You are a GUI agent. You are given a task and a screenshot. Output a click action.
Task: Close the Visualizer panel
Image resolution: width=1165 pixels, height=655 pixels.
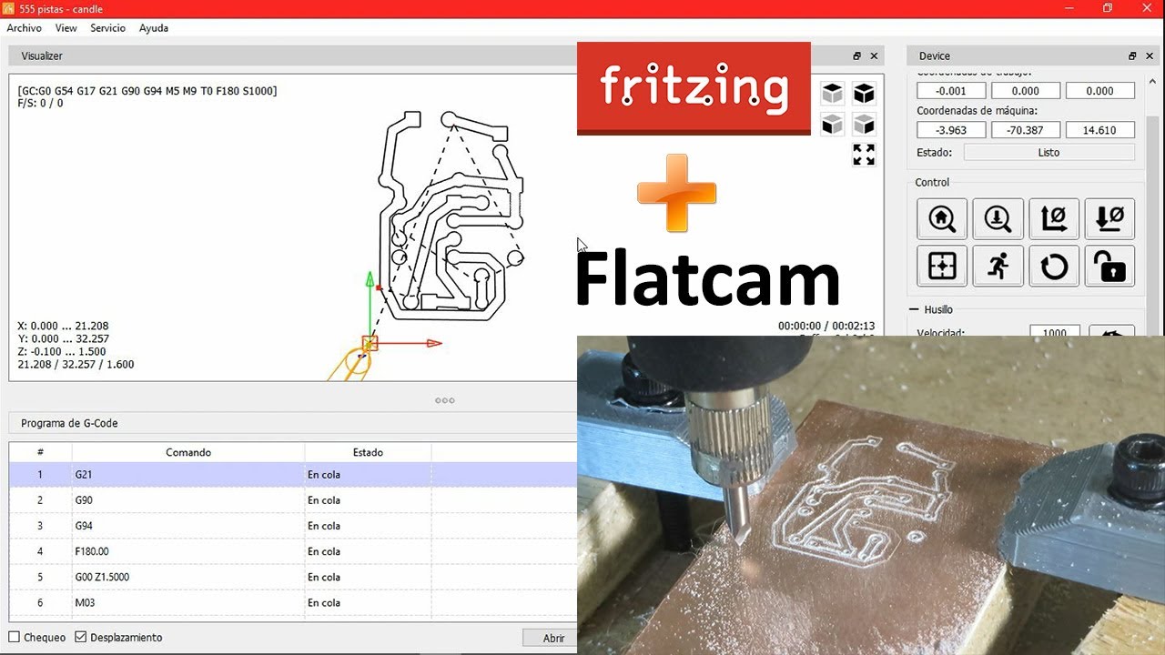875,56
